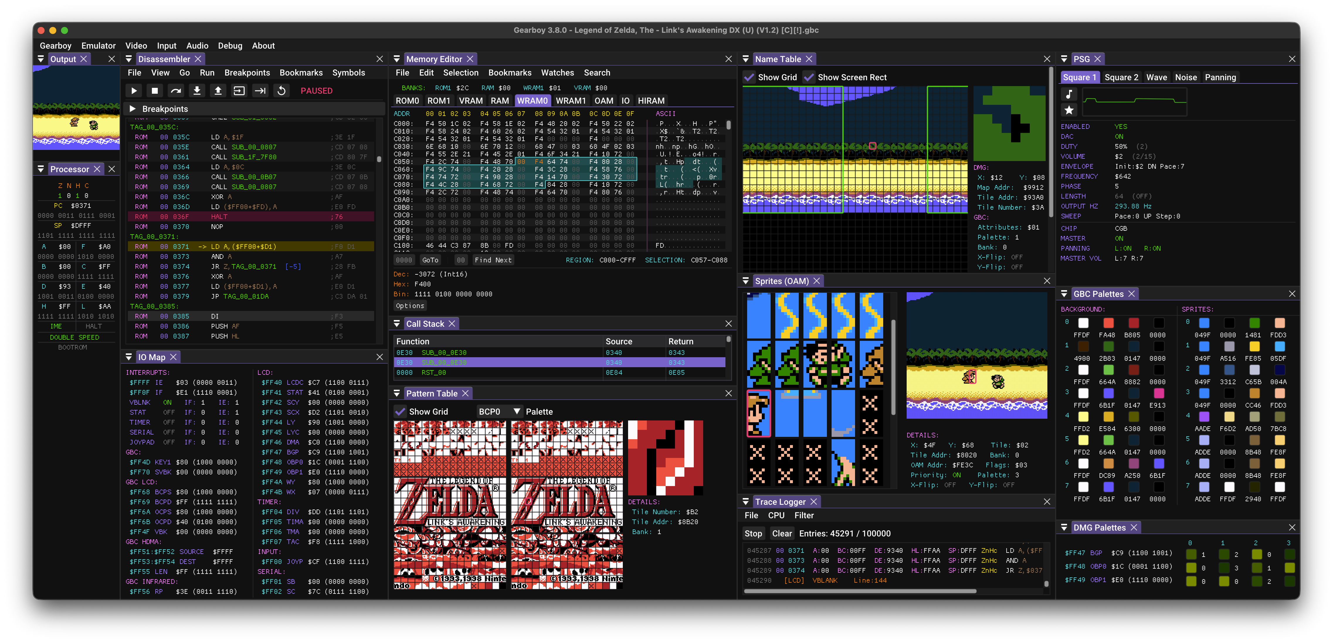The height and width of the screenshot is (643, 1333).
Task: Click the music note icon in PSG
Action: pyautogui.click(x=1069, y=94)
